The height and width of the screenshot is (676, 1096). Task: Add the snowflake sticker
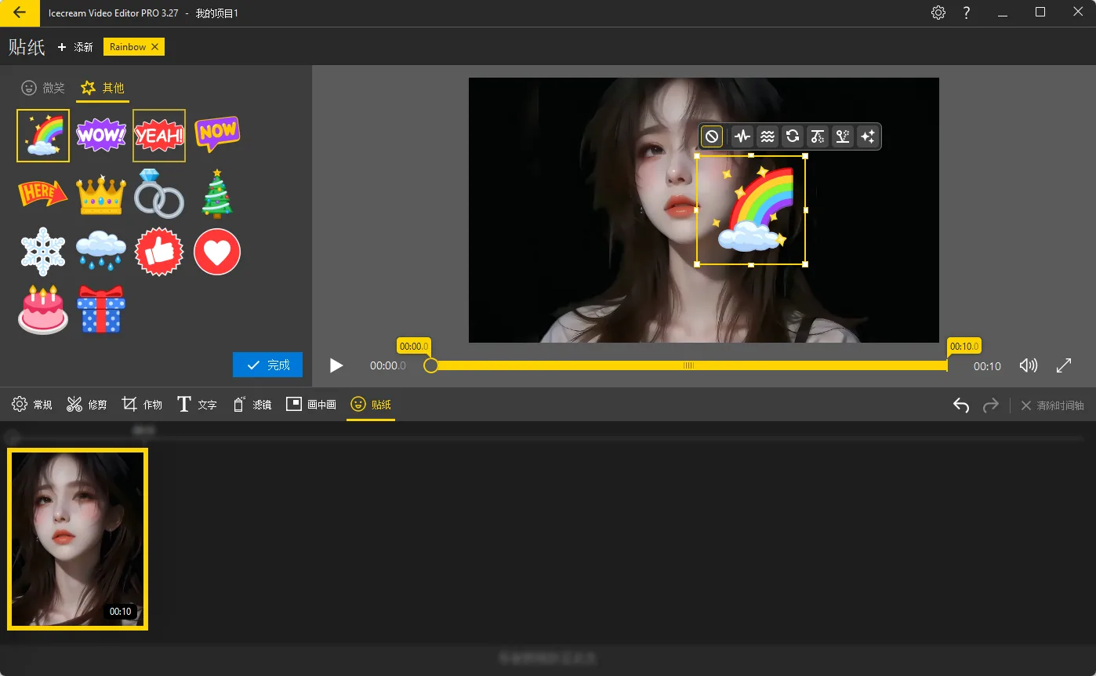pos(43,252)
